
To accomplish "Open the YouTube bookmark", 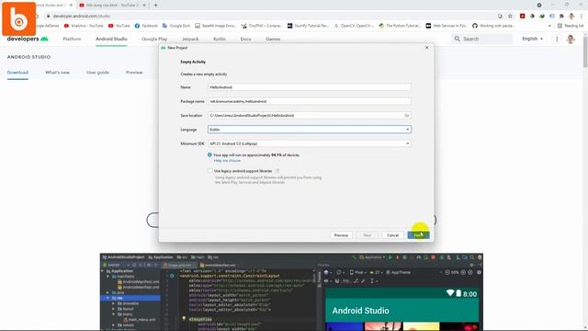I will point(119,26).
